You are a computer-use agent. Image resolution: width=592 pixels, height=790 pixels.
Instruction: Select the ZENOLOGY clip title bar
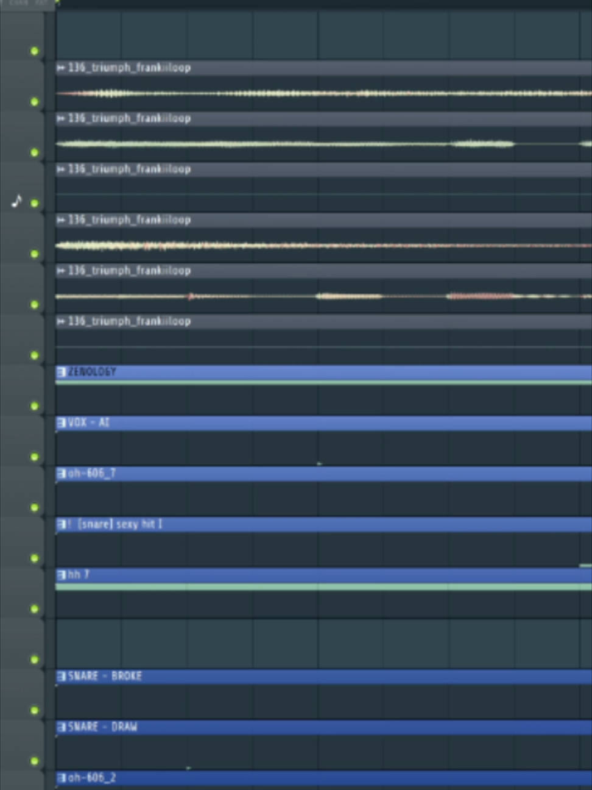[323, 372]
